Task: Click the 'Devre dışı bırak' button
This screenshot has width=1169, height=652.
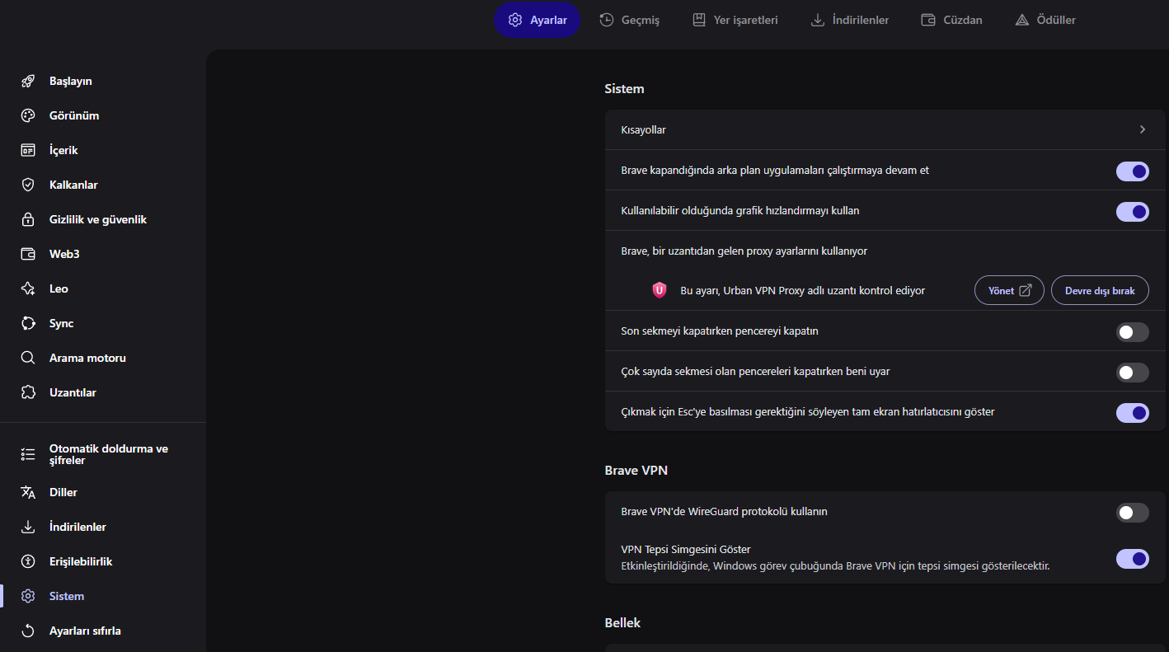Action: click(x=1100, y=290)
